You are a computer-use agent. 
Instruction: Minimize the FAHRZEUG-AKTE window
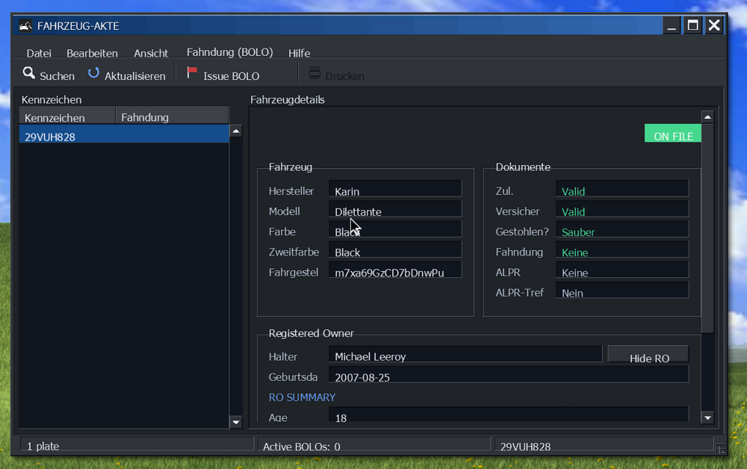[x=672, y=25]
